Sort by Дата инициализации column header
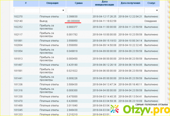Image resolution: width=170 pixels, height=116 pixels. (x=104, y=3)
